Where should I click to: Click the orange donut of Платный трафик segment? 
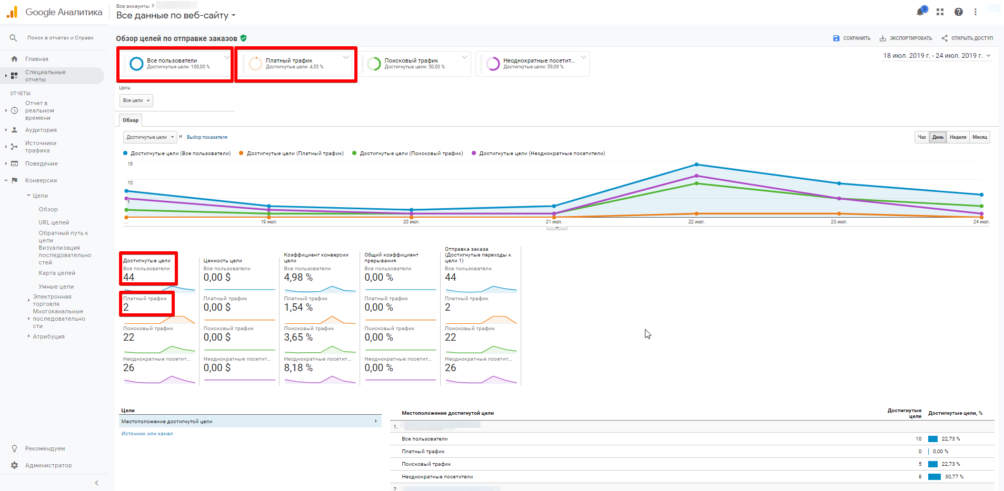point(255,64)
